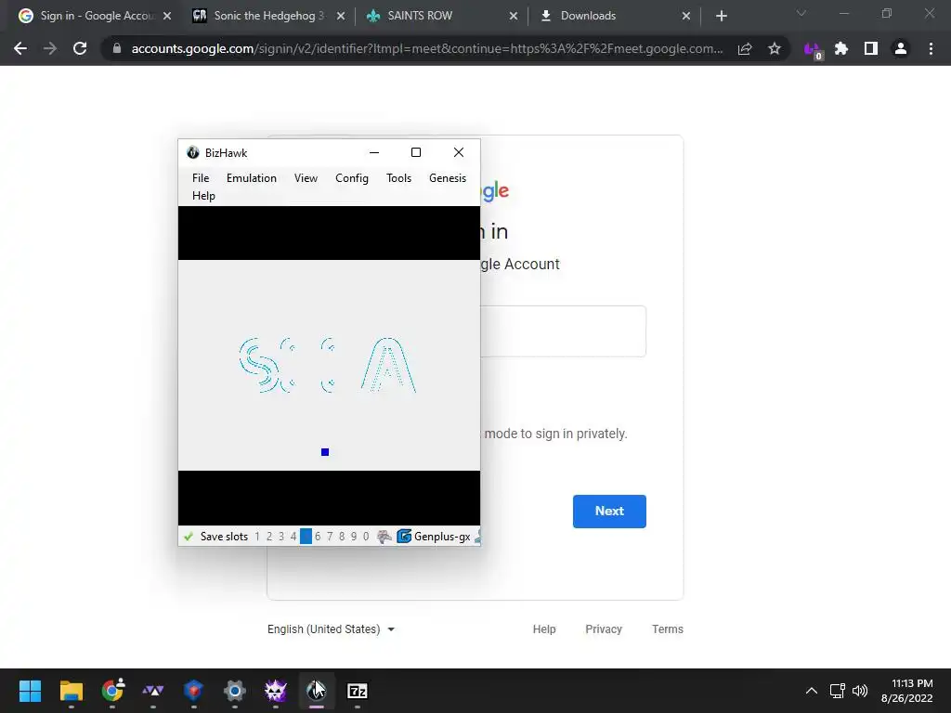Open the BizHawk Help menu
This screenshot has width=951, height=713.
point(203,195)
